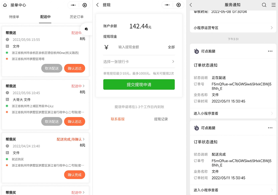This screenshot has height=195, width=278.
Task: Open search in 服务通知
Action: click(264, 5)
